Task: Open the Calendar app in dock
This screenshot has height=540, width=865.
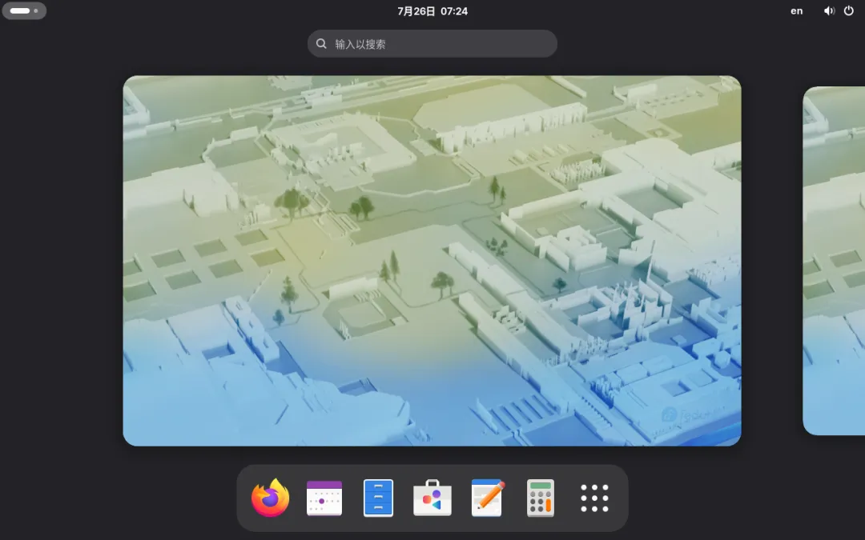Action: pos(324,498)
